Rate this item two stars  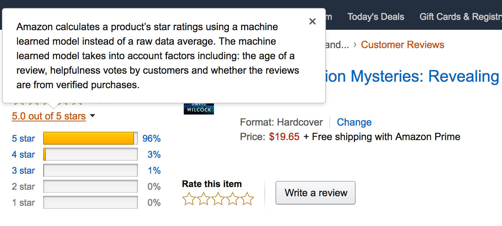tap(203, 199)
